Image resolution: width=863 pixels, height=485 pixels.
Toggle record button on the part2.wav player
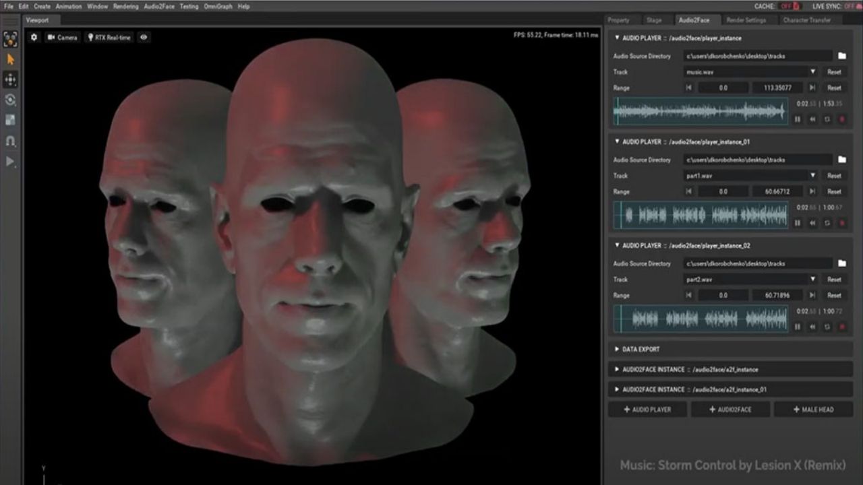pyautogui.click(x=841, y=327)
